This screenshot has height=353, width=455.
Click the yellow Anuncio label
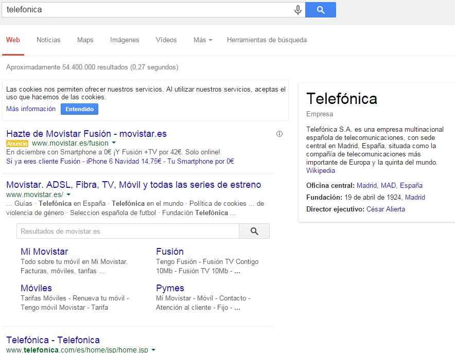tap(17, 144)
